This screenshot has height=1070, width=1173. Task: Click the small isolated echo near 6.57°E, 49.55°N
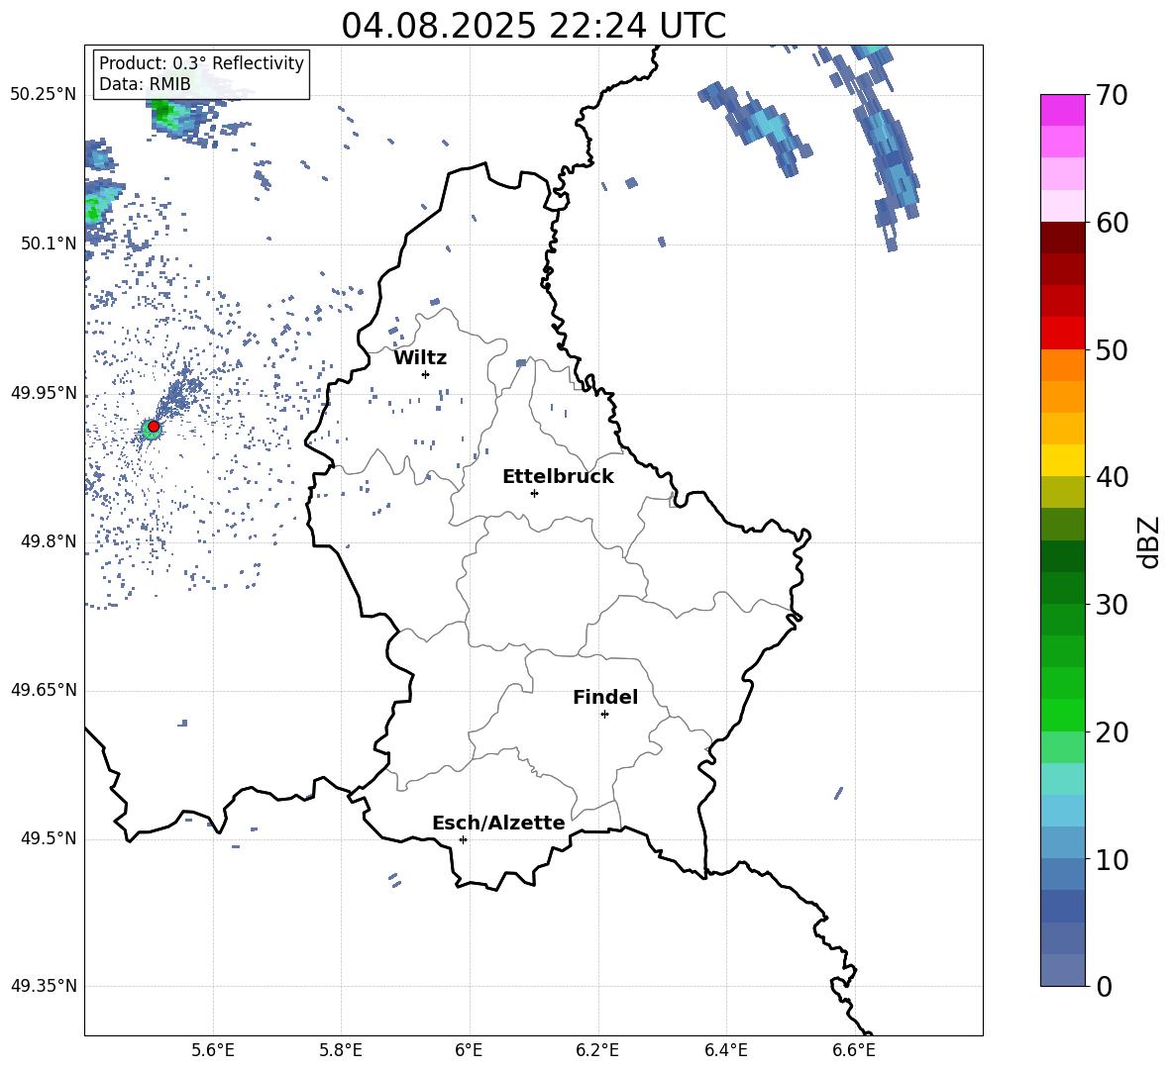click(838, 793)
